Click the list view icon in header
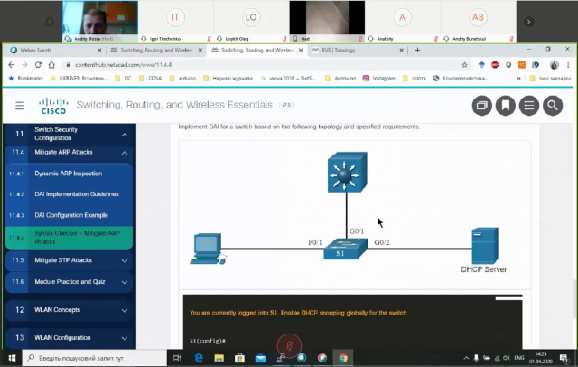Screen dimensions: 578x367 pyautogui.click(x=528, y=106)
